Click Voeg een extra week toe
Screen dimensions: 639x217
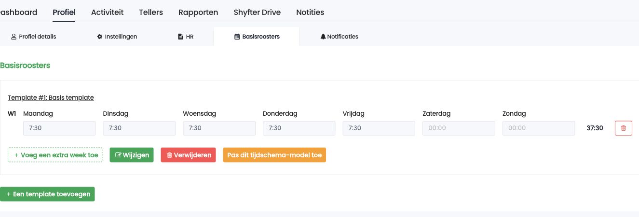click(55, 155)
